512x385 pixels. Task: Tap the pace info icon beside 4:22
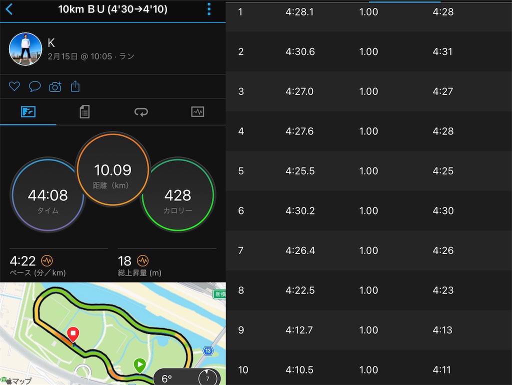[x=46, y=260]
